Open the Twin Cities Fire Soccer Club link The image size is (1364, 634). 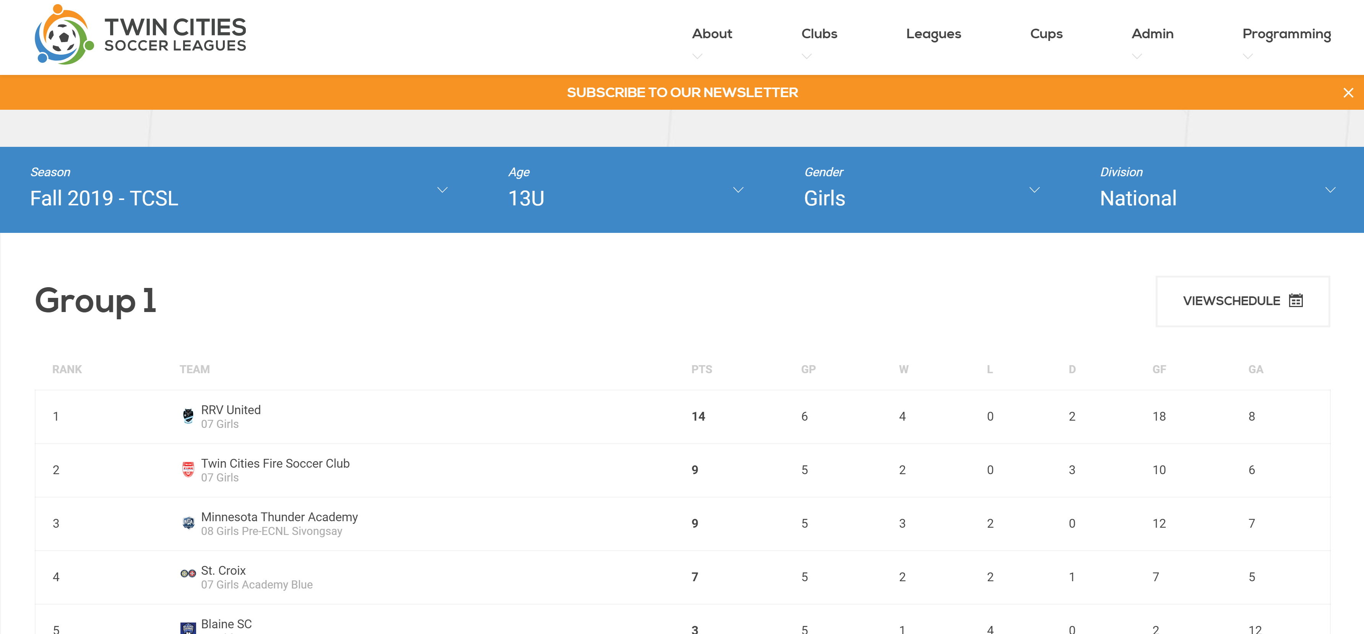[275, 463]
